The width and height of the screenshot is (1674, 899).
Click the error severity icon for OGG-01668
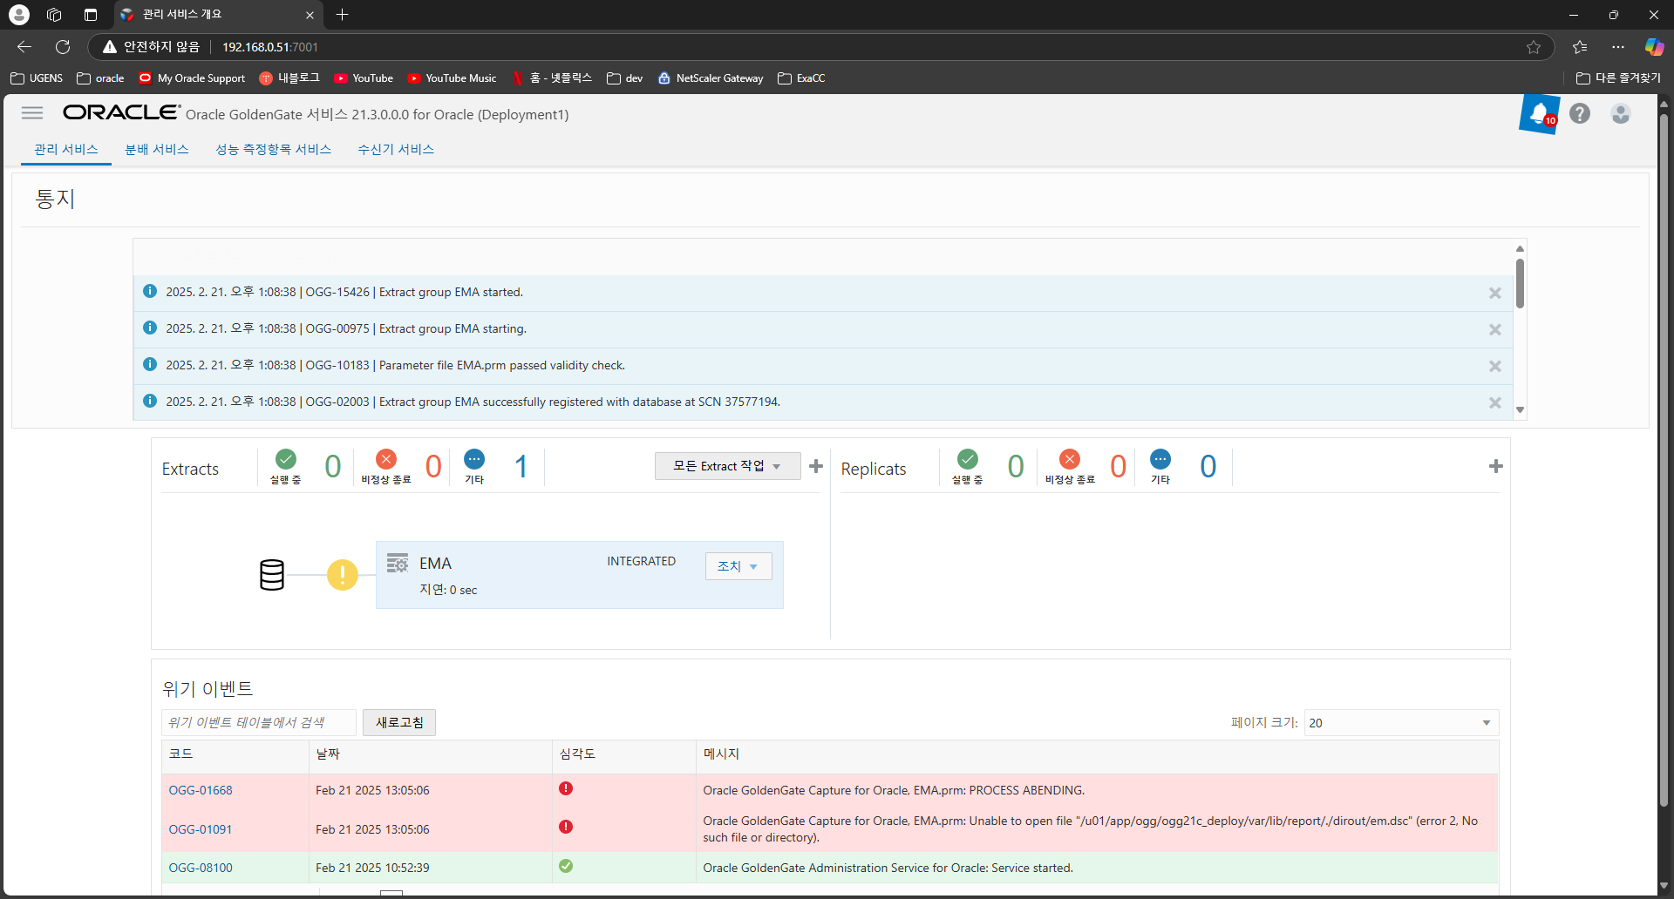coord(566,788)
